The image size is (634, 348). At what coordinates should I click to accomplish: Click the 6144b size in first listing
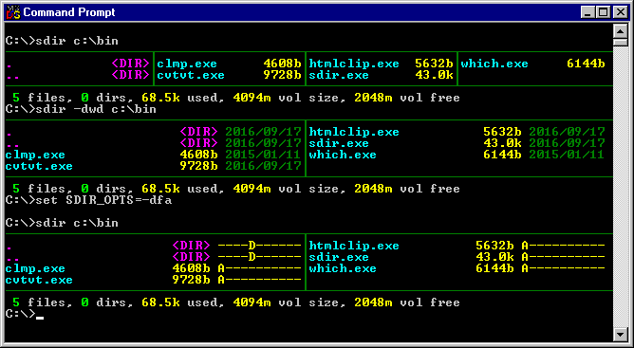click(586, 64)
